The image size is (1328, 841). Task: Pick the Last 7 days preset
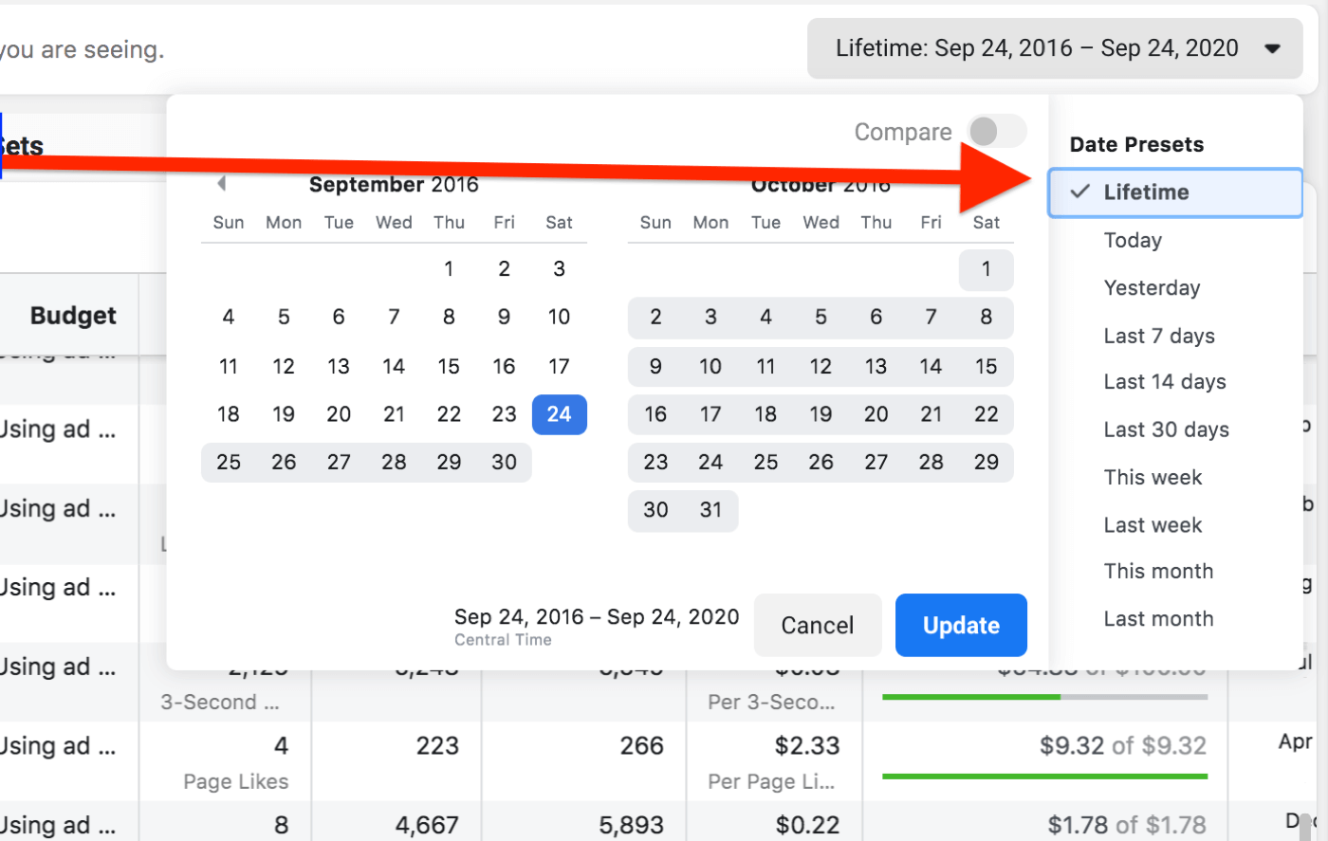(x=1158, y=336)
